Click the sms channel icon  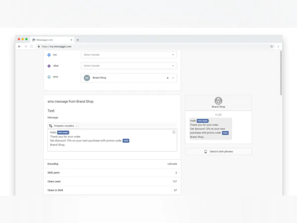49,77
